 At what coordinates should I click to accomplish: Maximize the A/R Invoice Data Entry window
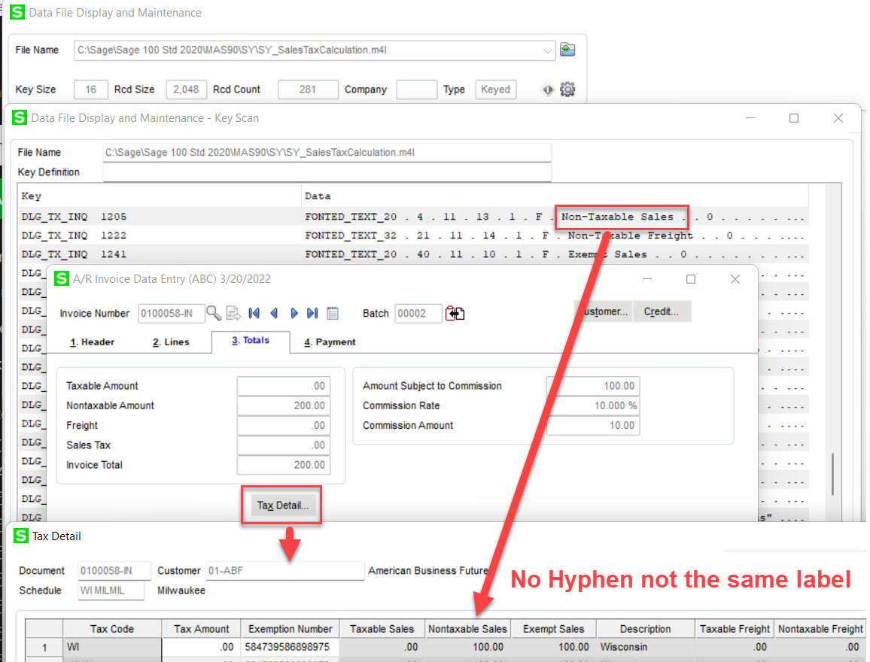[x=691, y=279]
